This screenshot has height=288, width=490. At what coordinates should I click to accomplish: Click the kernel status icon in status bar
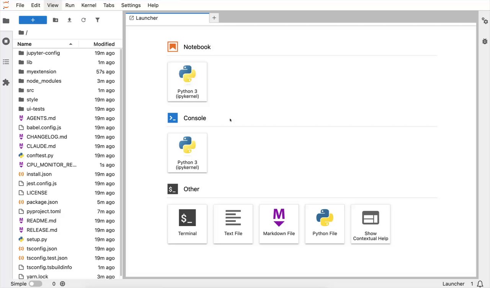click(x=63, y=284)
